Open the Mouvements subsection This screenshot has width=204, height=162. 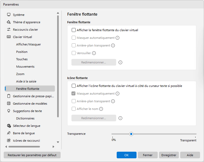pyautogui.click(x=30, y=67)
